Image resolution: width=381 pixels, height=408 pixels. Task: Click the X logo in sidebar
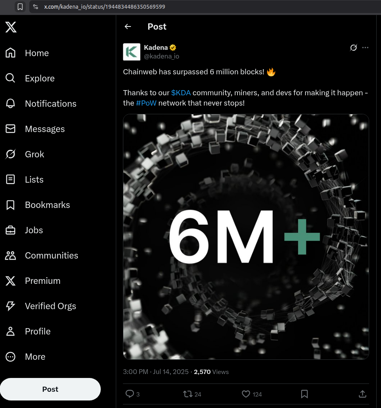coord(11,27)
